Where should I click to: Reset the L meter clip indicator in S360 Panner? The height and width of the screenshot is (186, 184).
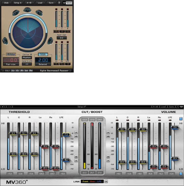(56, 9)
